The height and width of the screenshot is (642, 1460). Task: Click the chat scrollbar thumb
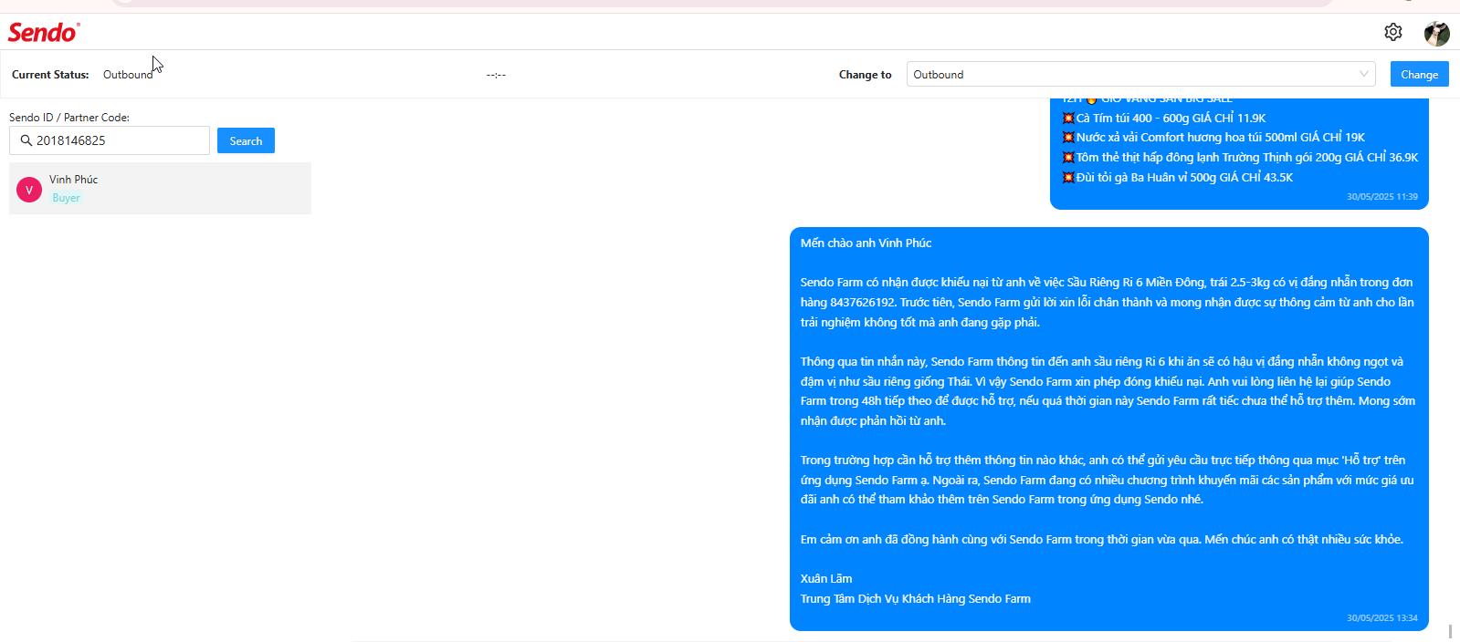tap(1450, 631)
